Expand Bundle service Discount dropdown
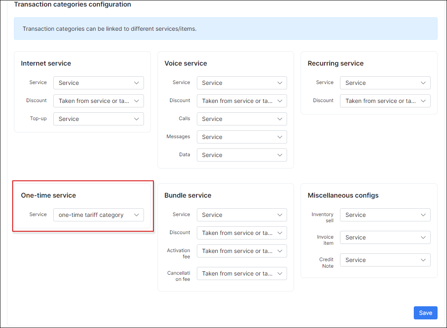447x328 pixels. (x=242, y=233)
